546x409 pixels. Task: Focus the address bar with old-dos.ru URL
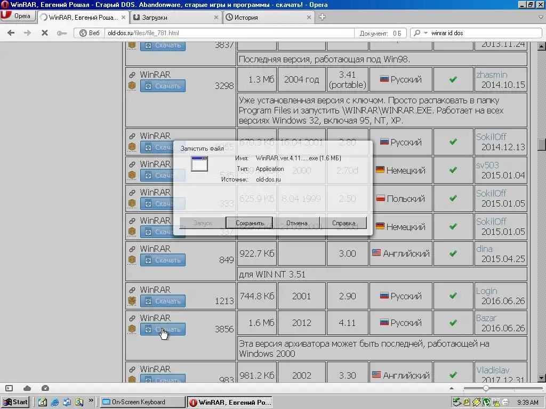[230, 33]
